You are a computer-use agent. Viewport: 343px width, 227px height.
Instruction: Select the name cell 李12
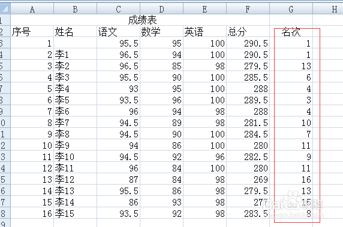coord(75,179)
